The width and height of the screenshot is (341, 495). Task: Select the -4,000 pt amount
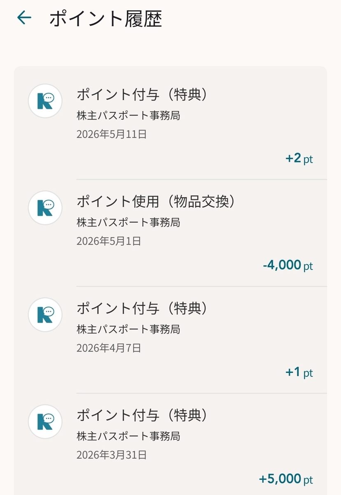click(x=288, y=265)
